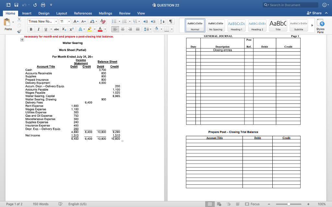Apply text highlight color
332x207 pixels.
(x=90, y=29)
